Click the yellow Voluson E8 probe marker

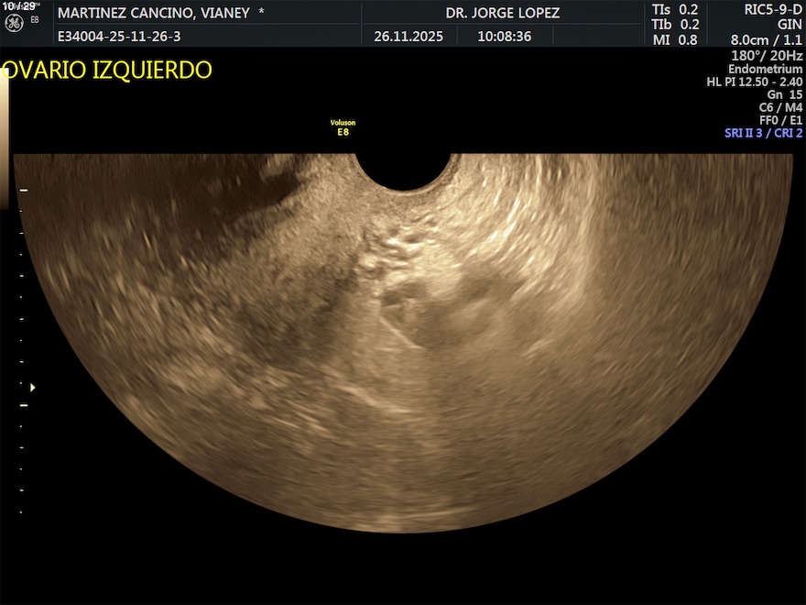tap(343, 126)
